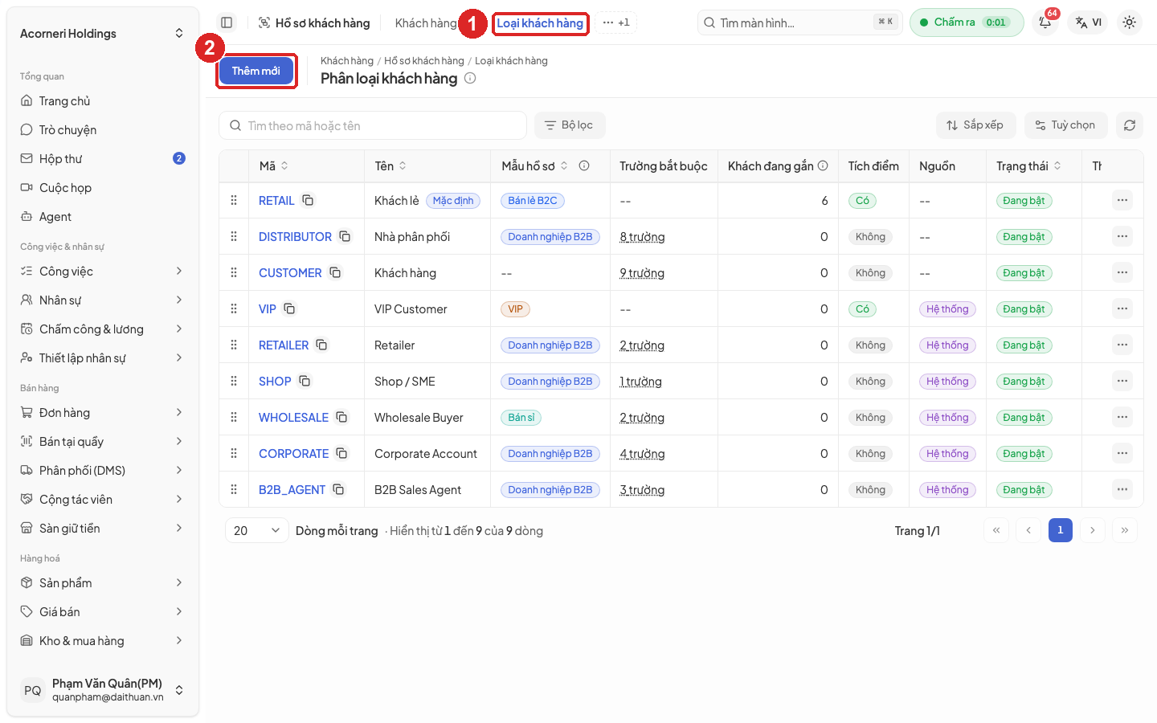Toggle the sidebar collapse icon
1157x723 pixels.
(227, 22)
